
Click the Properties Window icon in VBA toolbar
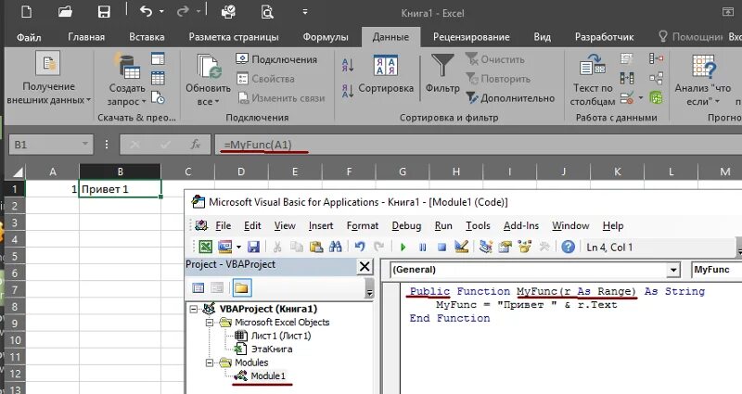click(x=505, y=247)
